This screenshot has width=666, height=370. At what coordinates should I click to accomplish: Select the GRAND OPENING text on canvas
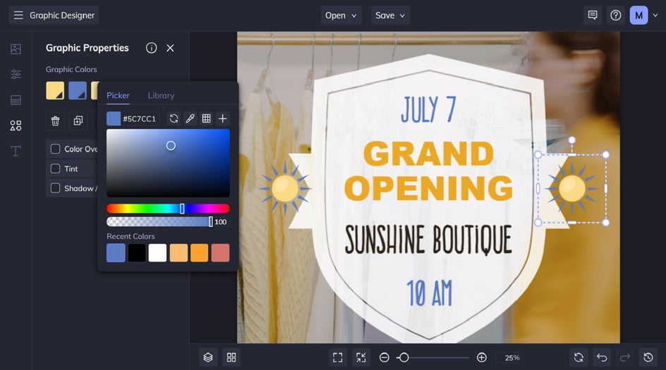coord(428,171)
